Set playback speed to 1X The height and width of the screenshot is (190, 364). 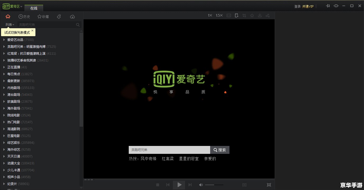tap(210, 15)
